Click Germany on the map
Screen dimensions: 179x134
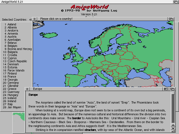98,61
